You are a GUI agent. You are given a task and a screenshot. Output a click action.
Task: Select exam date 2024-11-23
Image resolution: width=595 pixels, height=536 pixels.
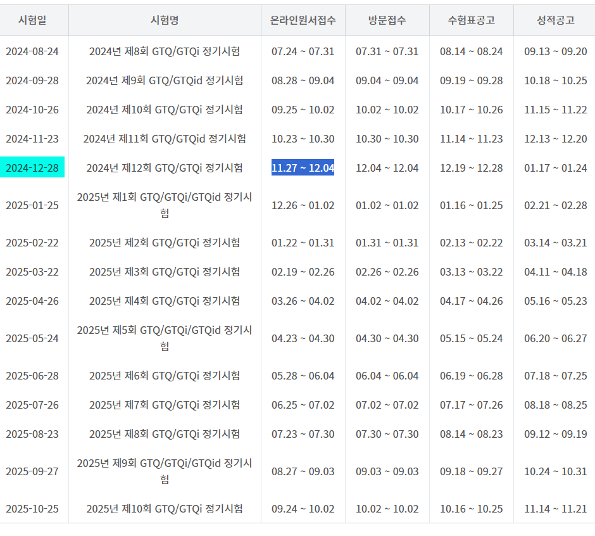[x=32, y=139]
